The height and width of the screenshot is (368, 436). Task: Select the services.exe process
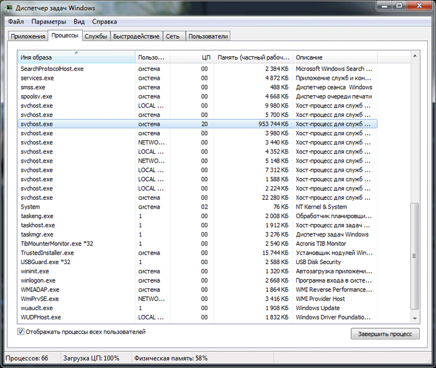[197, 78]
